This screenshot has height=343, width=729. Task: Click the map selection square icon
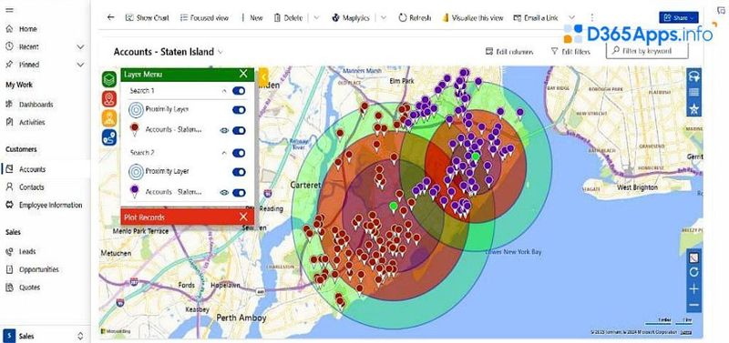(x=693, y=257)
